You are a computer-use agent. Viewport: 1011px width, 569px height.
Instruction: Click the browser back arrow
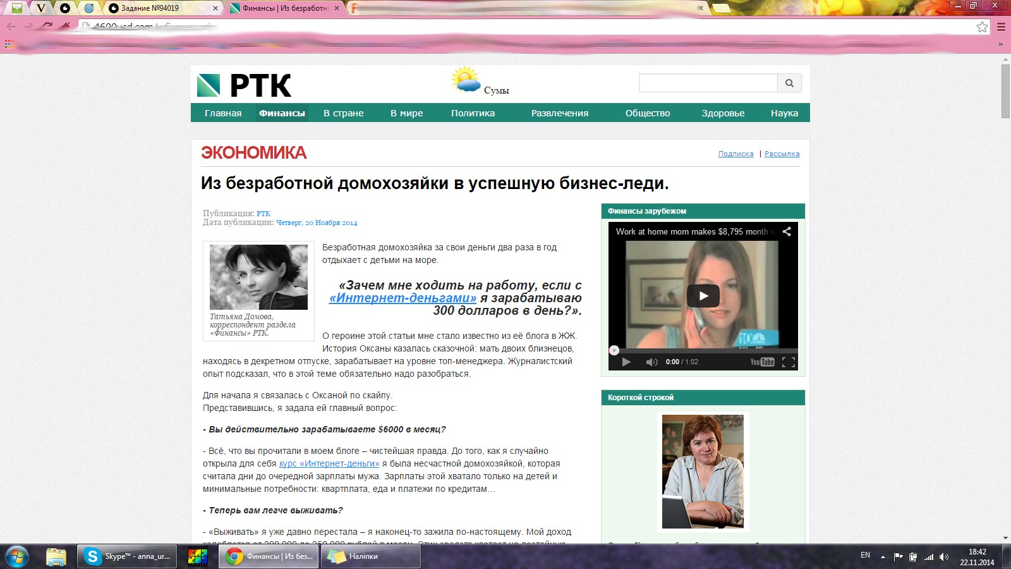[11, 26]
